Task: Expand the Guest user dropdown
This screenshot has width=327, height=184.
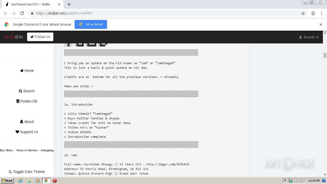Action: pyautogui.click(x=309, y=37)
